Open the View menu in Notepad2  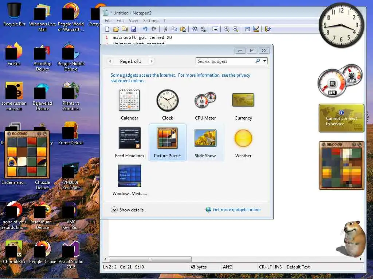133,21
